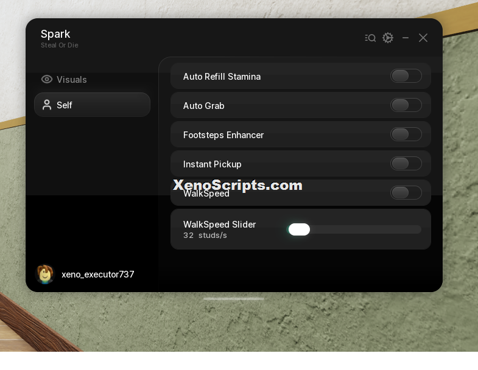The image size is (478, 370).
Task: Close the Spark window
Action: (423, 38)
